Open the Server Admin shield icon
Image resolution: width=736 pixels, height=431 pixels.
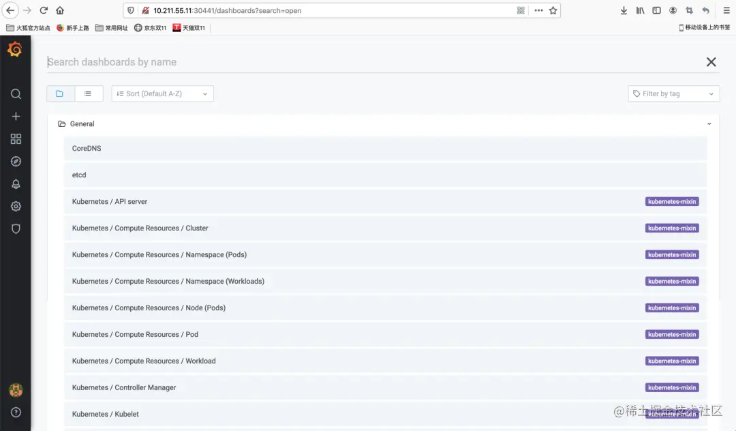[16, 229]
